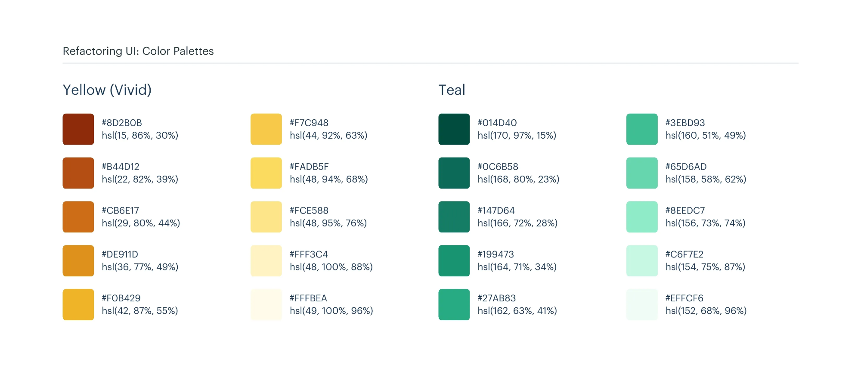Screen dimensions: 861x384
Task: Pick the #8EEDC7 mint swatch
Action: pos(642,217)
